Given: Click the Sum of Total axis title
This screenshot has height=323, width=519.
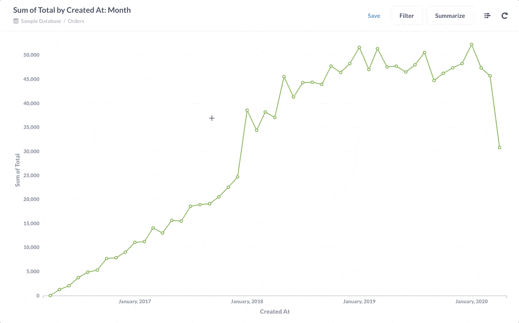Looking at the screenshot, I should coord(17,166).
